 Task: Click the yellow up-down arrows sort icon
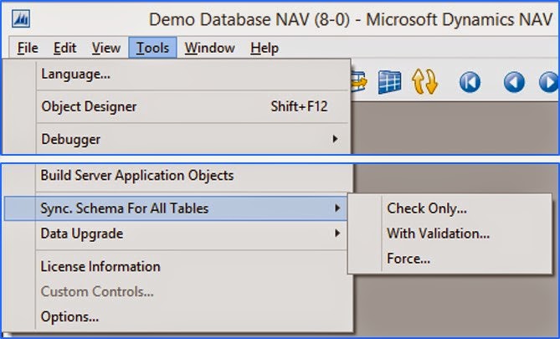[x=424, y=82]
